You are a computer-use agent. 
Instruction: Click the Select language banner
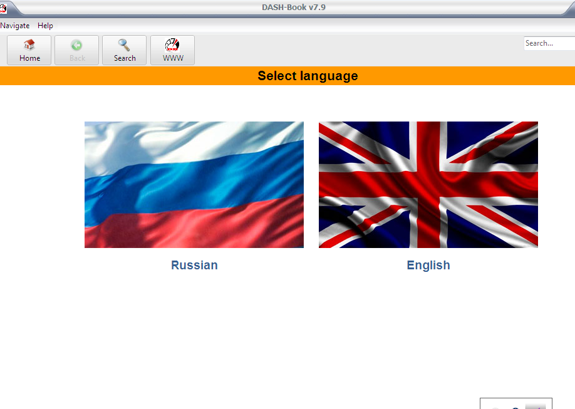pyautogui.click(x=307, y=76)
